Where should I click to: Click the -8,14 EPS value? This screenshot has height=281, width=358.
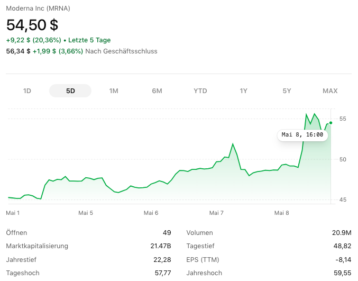343,260
